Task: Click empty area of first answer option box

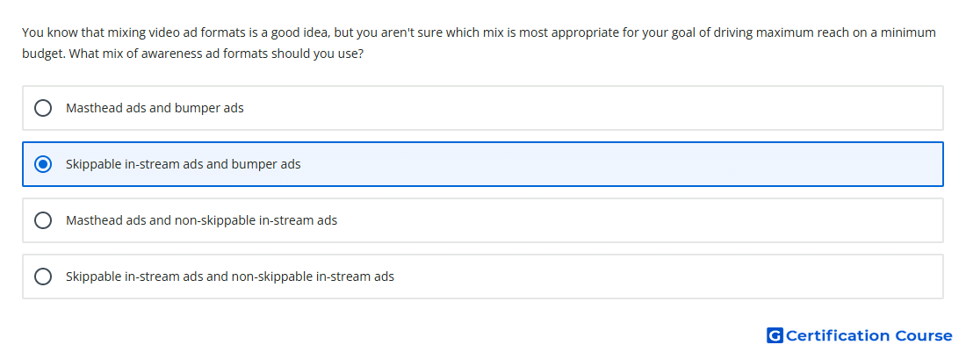Action: coord(591,108)
